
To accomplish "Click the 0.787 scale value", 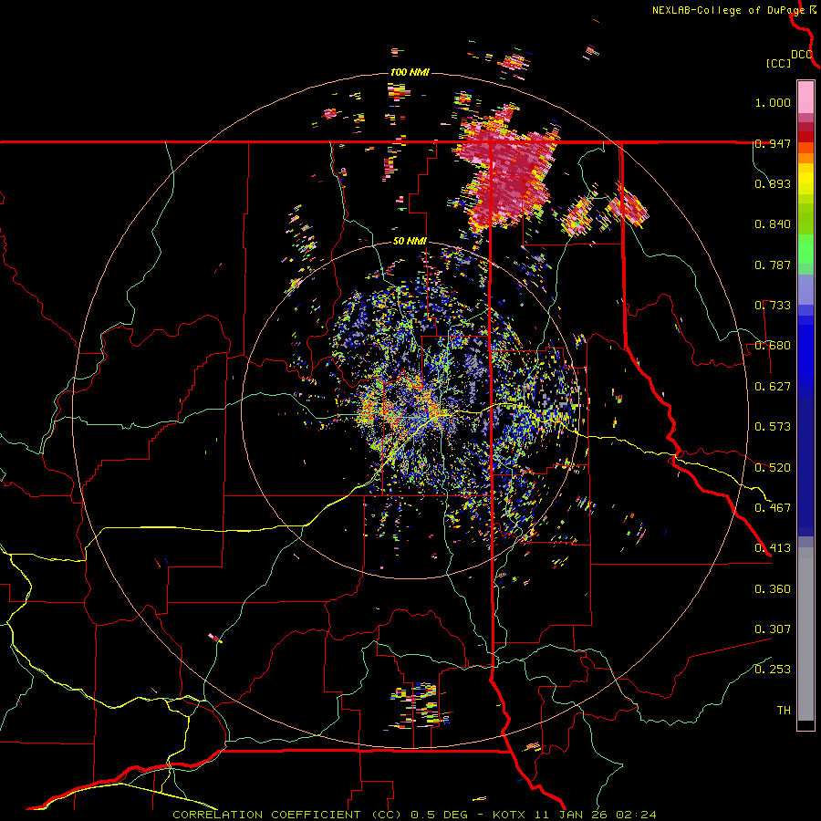I will pyautogui.click(x=773, y=265).
